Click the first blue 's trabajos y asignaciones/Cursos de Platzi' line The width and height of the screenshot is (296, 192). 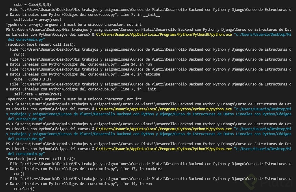point(148,114)
